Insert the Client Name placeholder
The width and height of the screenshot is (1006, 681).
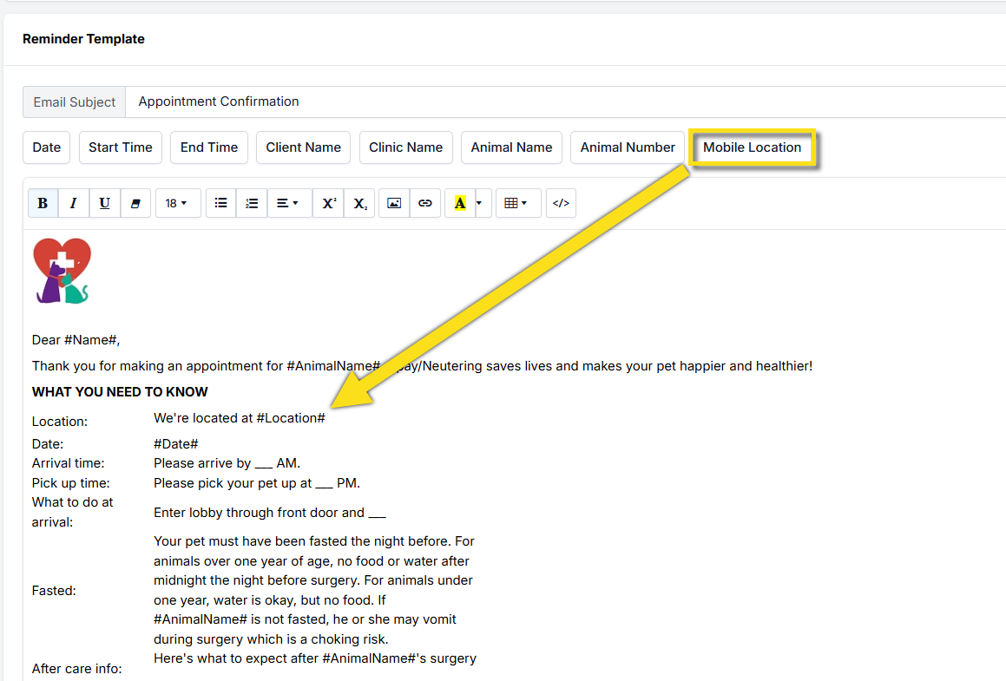(x=303, y=147)
